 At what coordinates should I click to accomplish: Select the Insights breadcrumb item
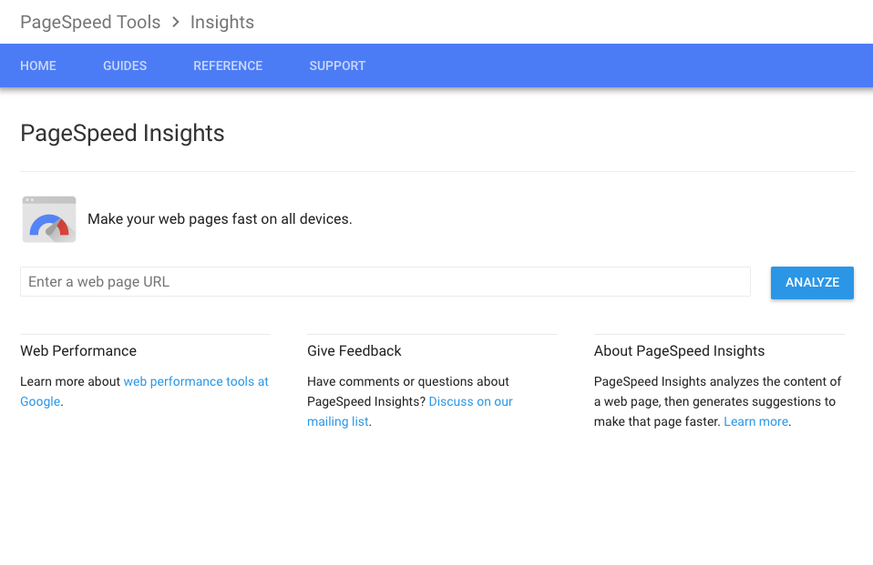click(222, 22)
